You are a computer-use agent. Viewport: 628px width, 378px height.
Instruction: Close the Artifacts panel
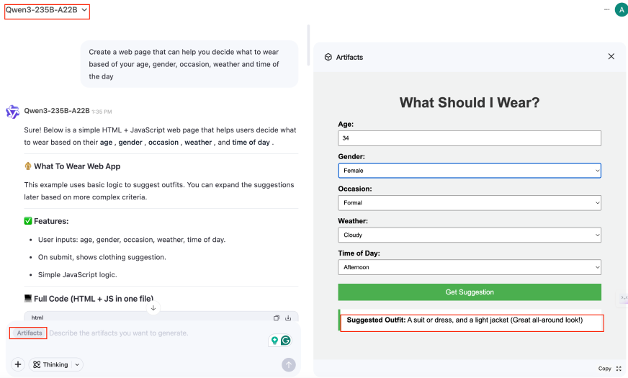(x=611, y=56)
